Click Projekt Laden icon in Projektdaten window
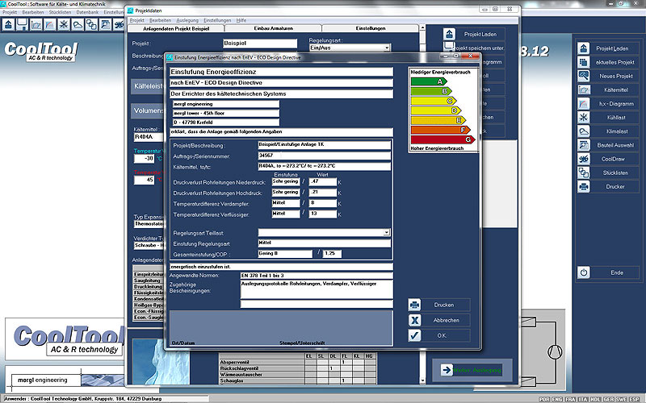Viewport: 646px width, 403px height. 449,34
